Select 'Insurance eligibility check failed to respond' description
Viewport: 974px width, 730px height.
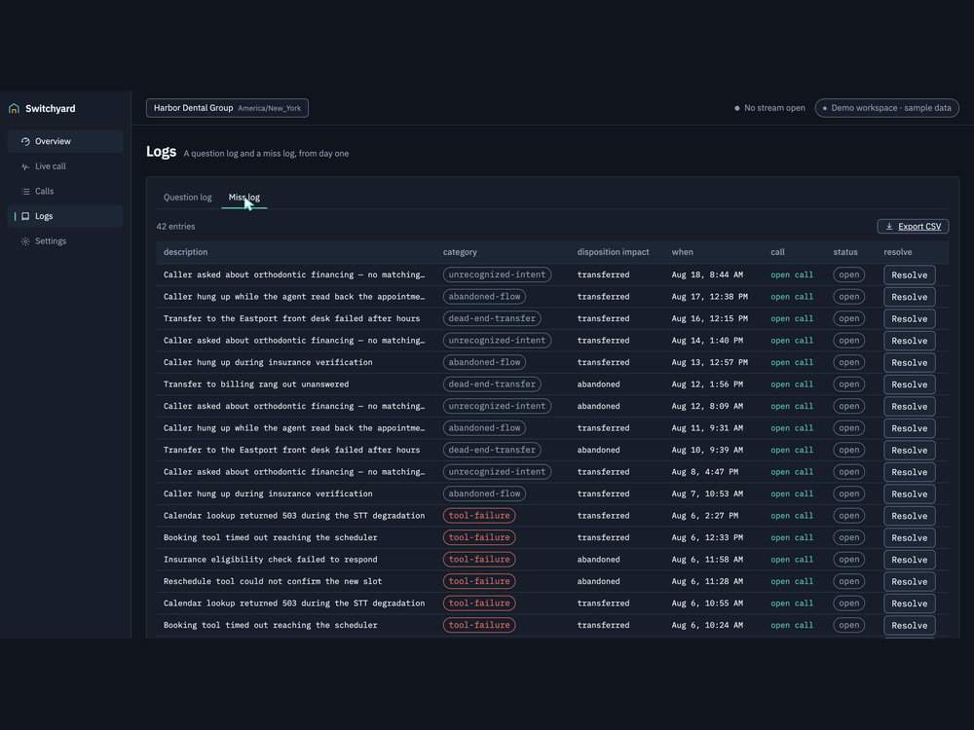270,560
